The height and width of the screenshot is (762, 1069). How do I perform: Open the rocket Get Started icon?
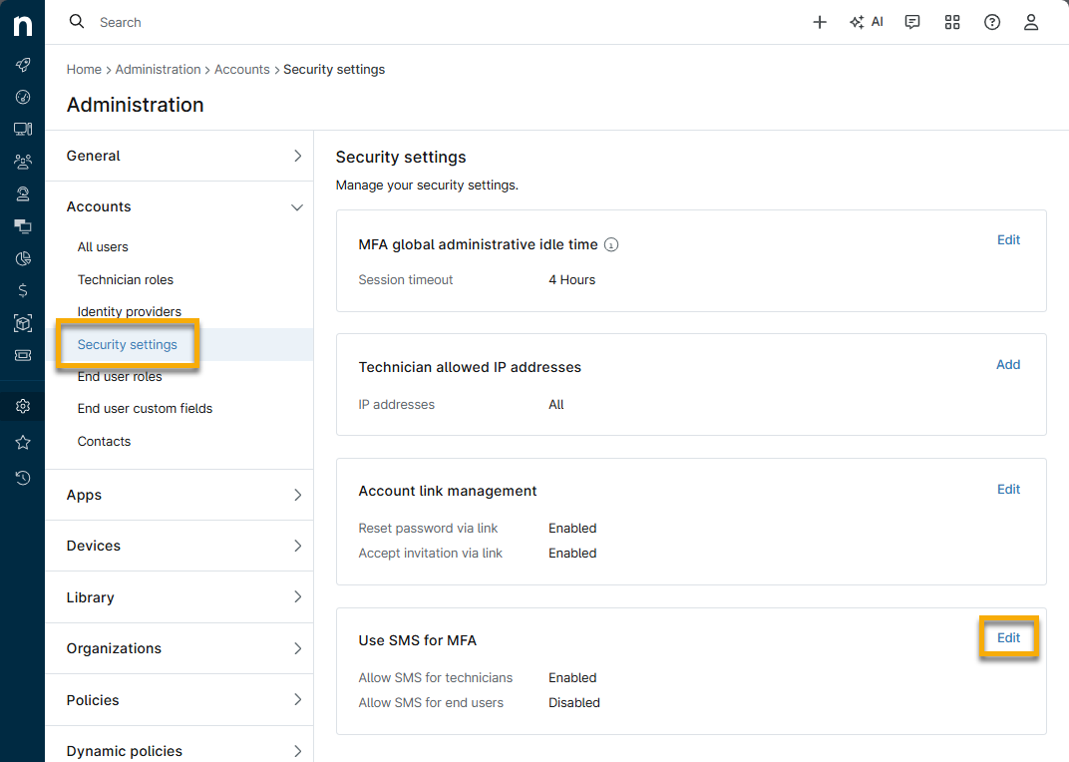pyautogui.click(x=23, y=65)
